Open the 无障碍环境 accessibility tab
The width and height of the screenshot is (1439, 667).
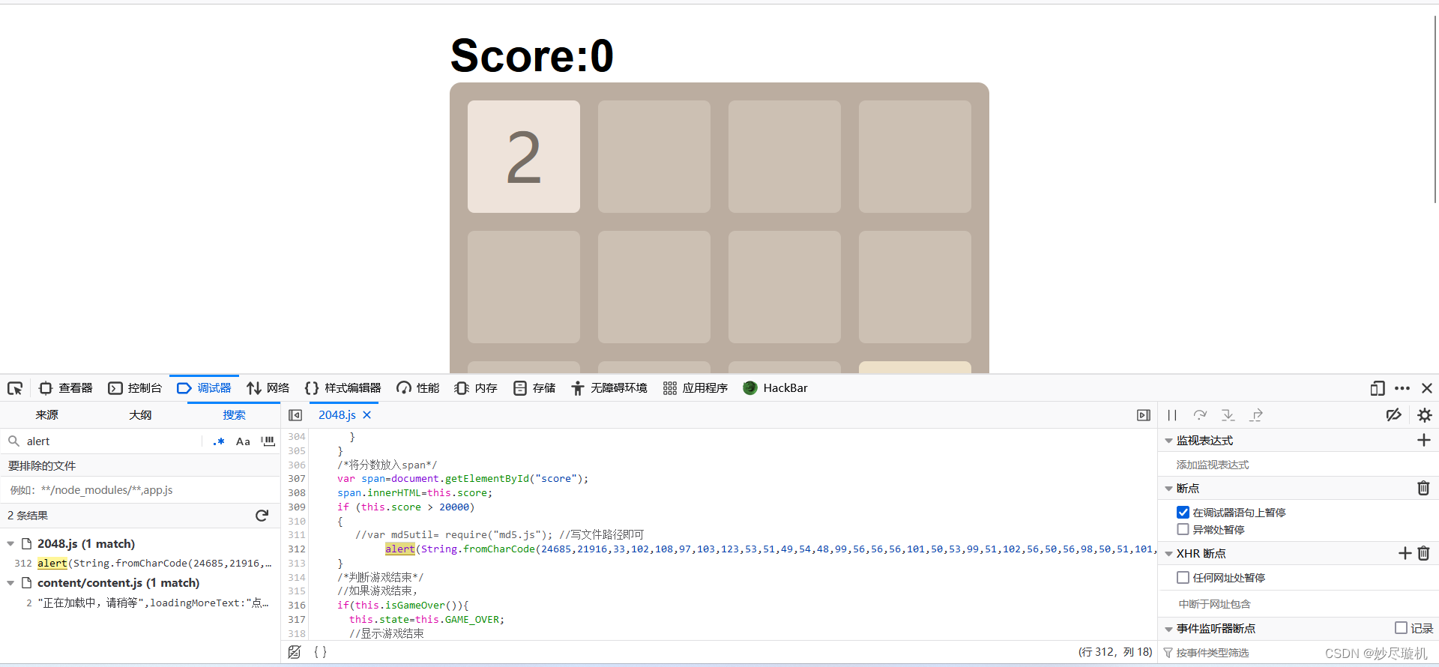pos(609,388)
